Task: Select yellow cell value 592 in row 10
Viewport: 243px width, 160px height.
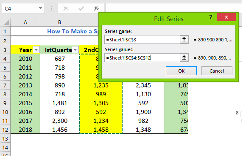Action: point(101,112)
